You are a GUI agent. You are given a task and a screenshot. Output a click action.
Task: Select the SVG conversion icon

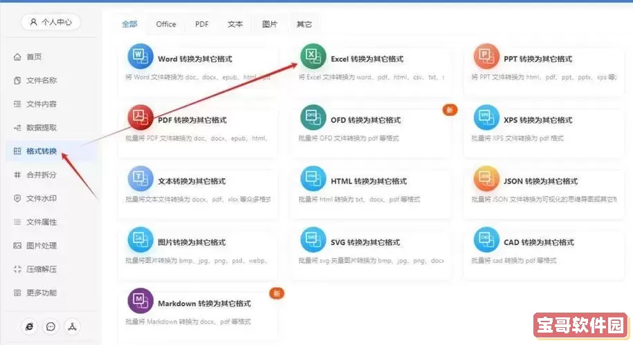(313, 240)
